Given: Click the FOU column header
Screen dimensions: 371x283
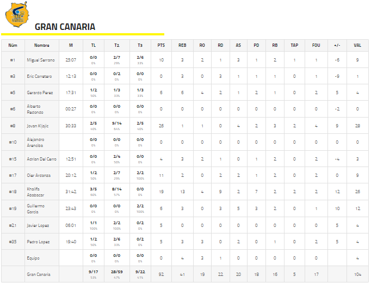Looking at the screenshot, I should pos(316,45).
